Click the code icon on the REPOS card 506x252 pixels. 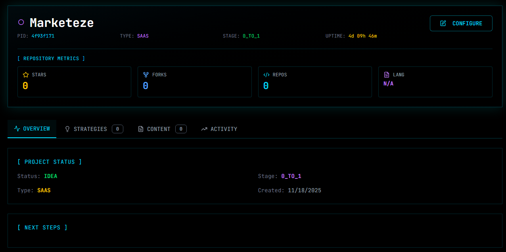pos(266,74)
